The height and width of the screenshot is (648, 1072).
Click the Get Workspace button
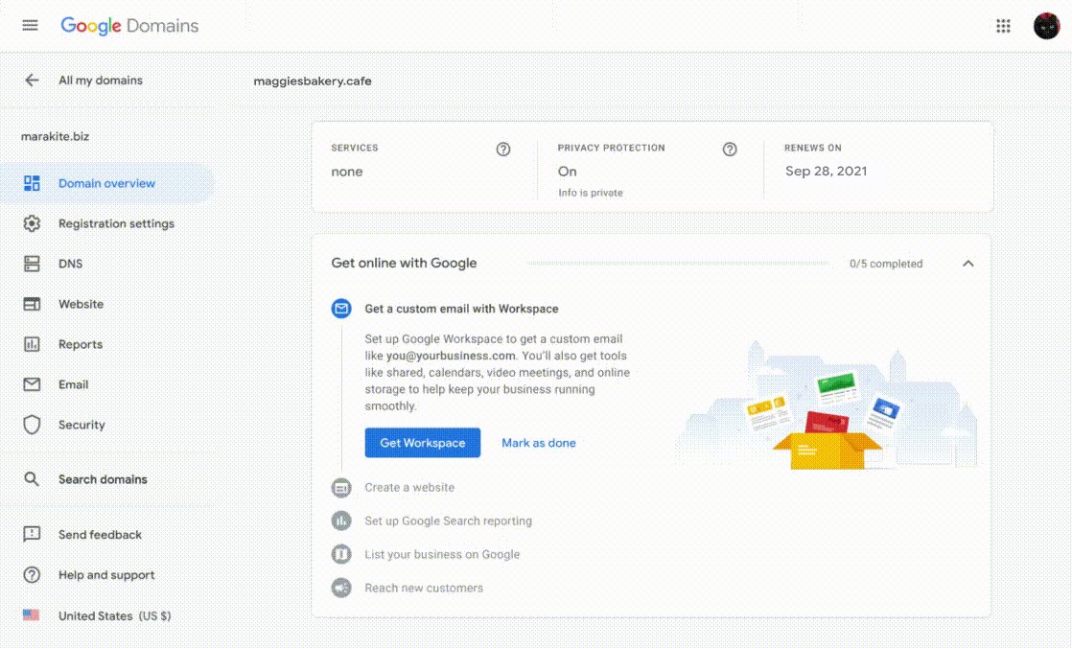point(423,443)
